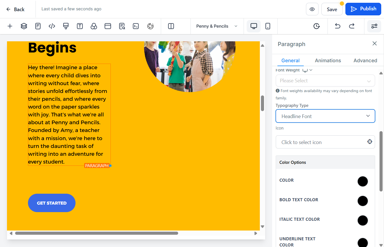Open the Penny & Pencils page dropdown
This screenshot has height=247, width=384.
point(217,26)
